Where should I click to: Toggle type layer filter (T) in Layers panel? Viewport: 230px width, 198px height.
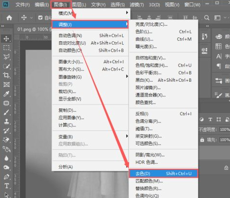(210, 120)
